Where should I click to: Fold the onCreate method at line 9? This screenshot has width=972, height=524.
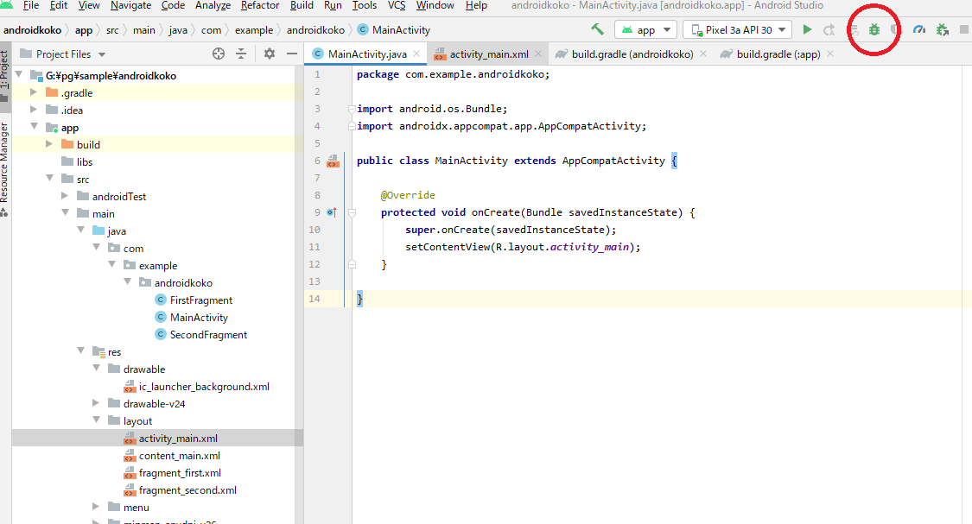click(352, 212)
